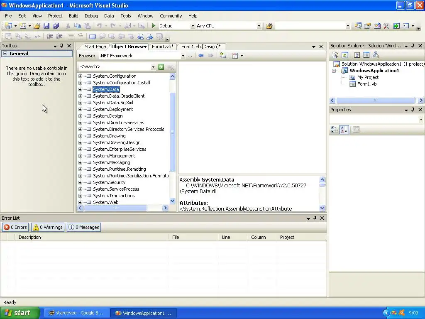This screenshot has height=319, width=425.
Task: Click the Open File folder icon
Action: (37, 26)
